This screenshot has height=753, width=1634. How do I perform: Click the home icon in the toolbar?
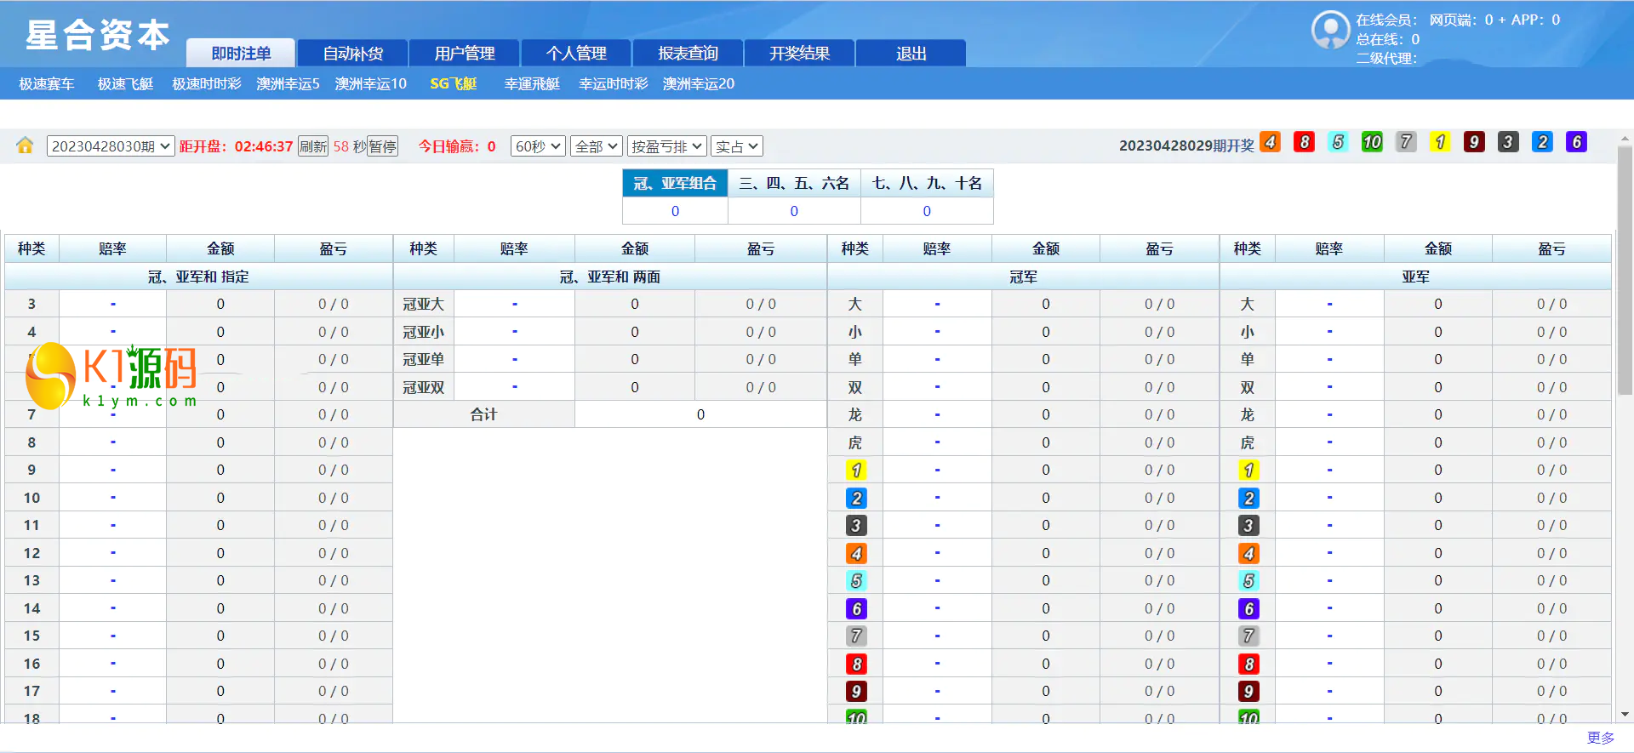point(25,145)
